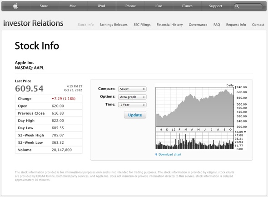Click the change value 7.29 (1.18%)
Image resolution: width=268 pixels, height=197 pixels.
pos(64,99)
